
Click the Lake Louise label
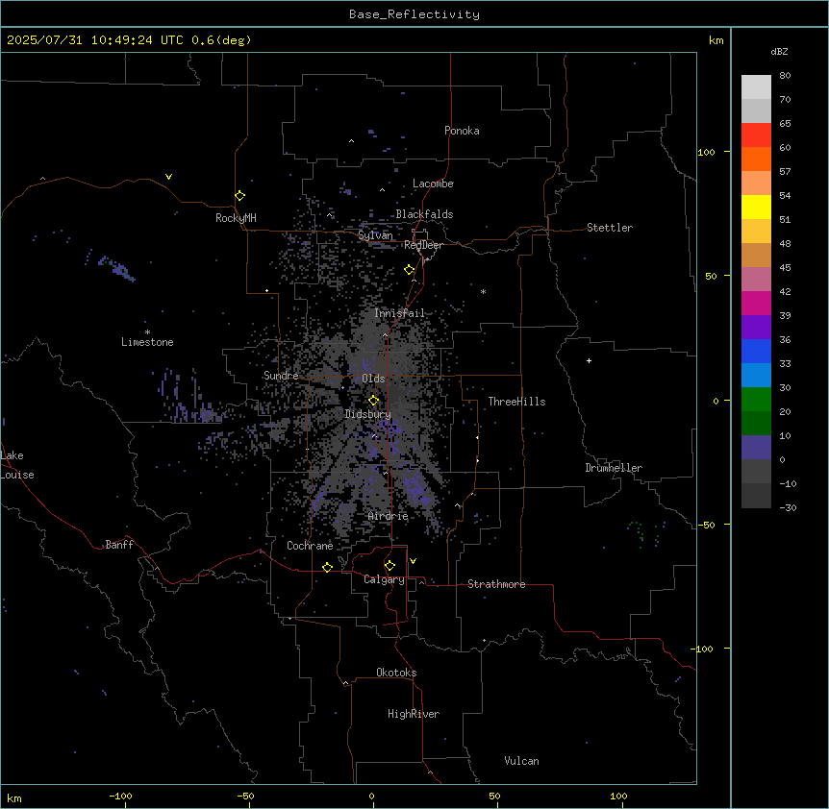(17, 465)
